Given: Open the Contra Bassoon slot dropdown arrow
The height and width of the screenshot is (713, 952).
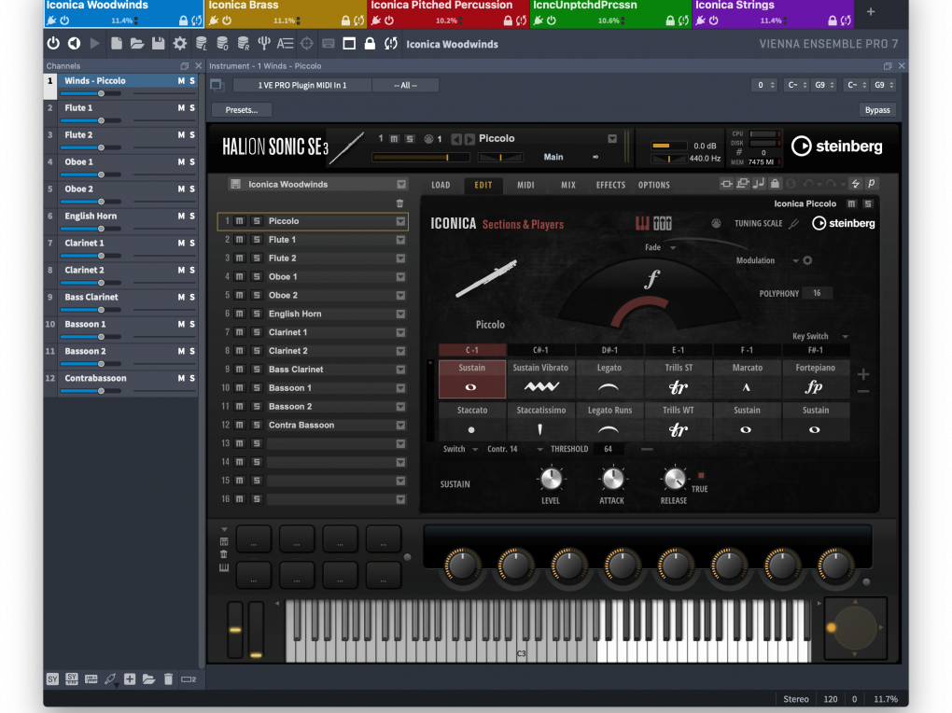Looking at the screenshot, I should point(400,426).
